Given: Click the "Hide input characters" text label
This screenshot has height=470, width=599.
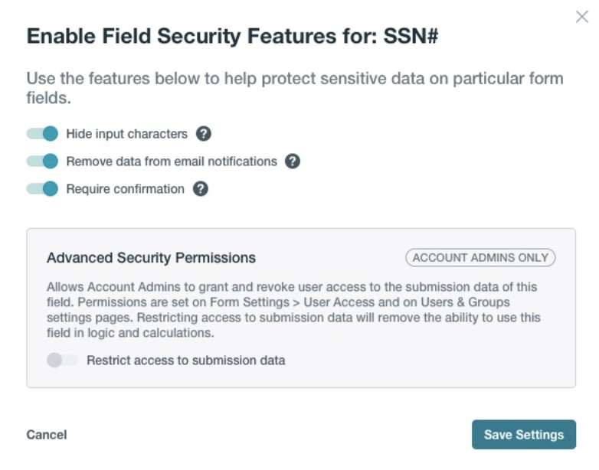Looking at the screenshot, I should [126, 134].
